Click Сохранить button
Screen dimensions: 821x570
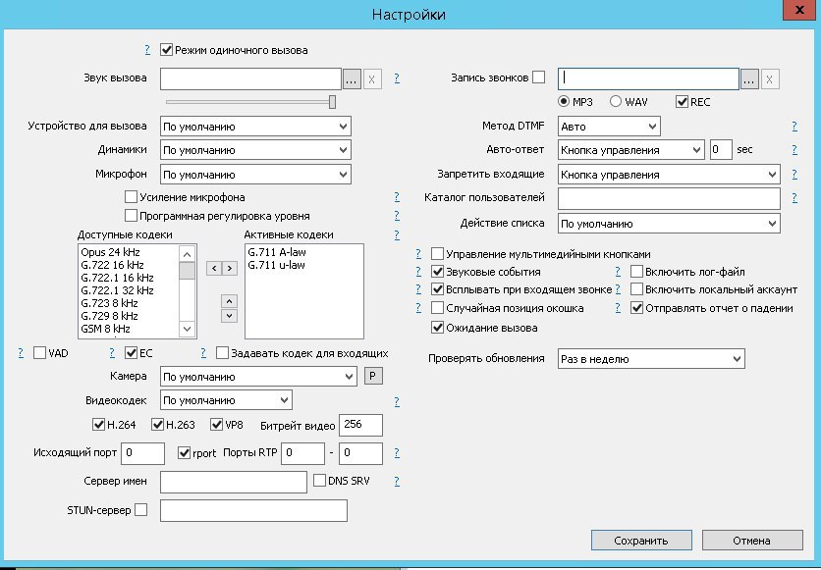coord(641,541)
